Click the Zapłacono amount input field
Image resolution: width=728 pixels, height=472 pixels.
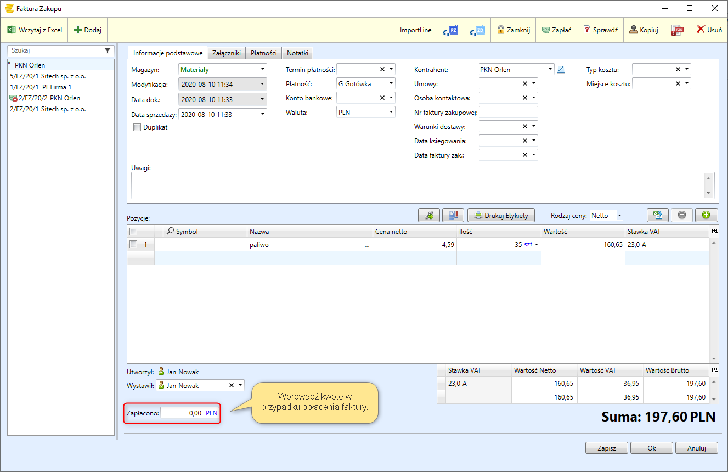pyautogui.click(x=182, y=413)
